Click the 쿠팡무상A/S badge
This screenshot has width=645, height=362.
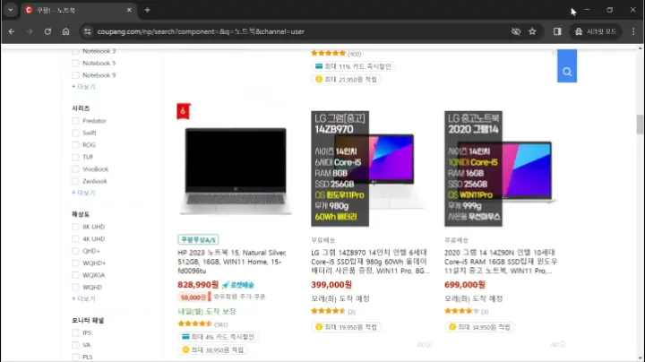pyautogui.click(x=198, y=239)
